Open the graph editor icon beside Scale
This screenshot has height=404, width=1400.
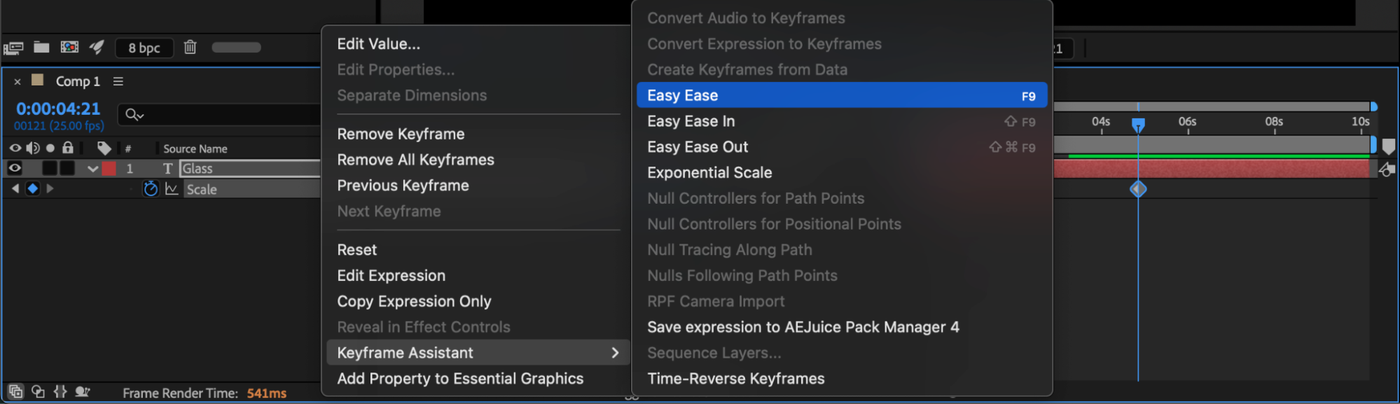172,189
